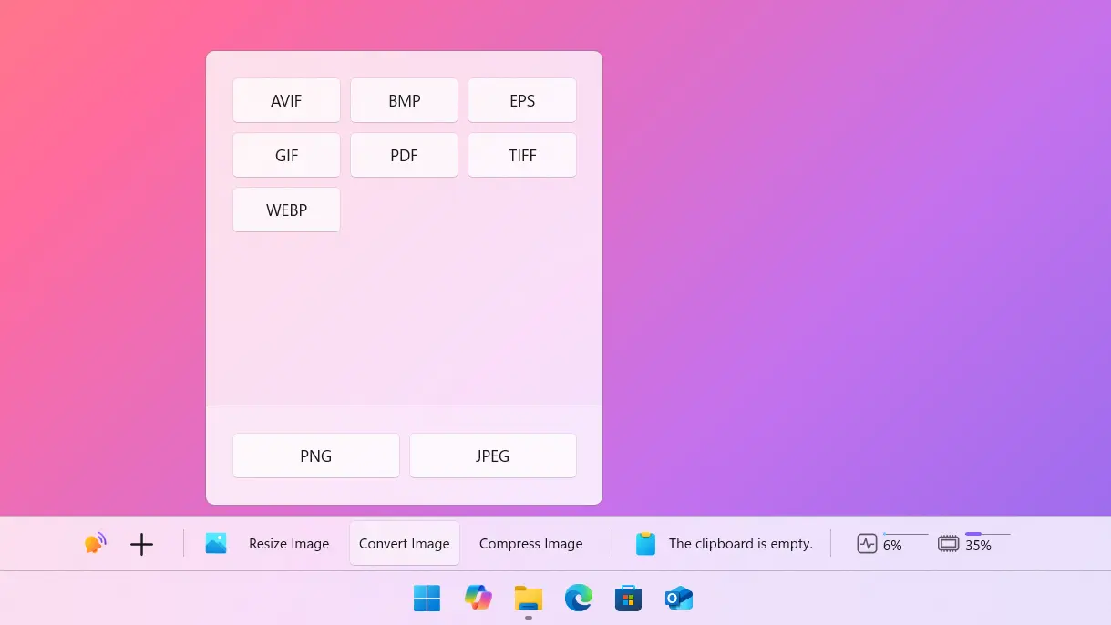Click the clipboard is empty text
Screen dimensions: 1111x625
coord(741,544)
